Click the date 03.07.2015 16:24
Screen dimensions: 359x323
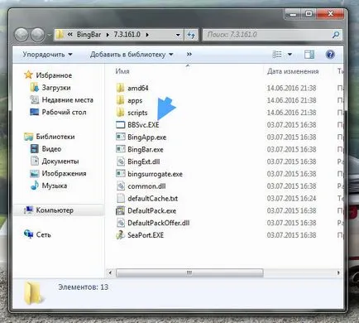(x=291, y=198)
